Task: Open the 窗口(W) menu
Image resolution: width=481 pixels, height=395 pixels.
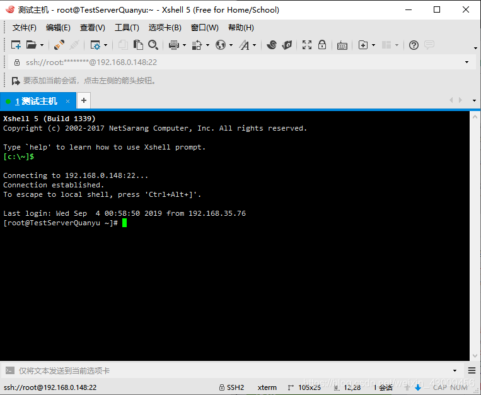Action: tap(205, 28)
